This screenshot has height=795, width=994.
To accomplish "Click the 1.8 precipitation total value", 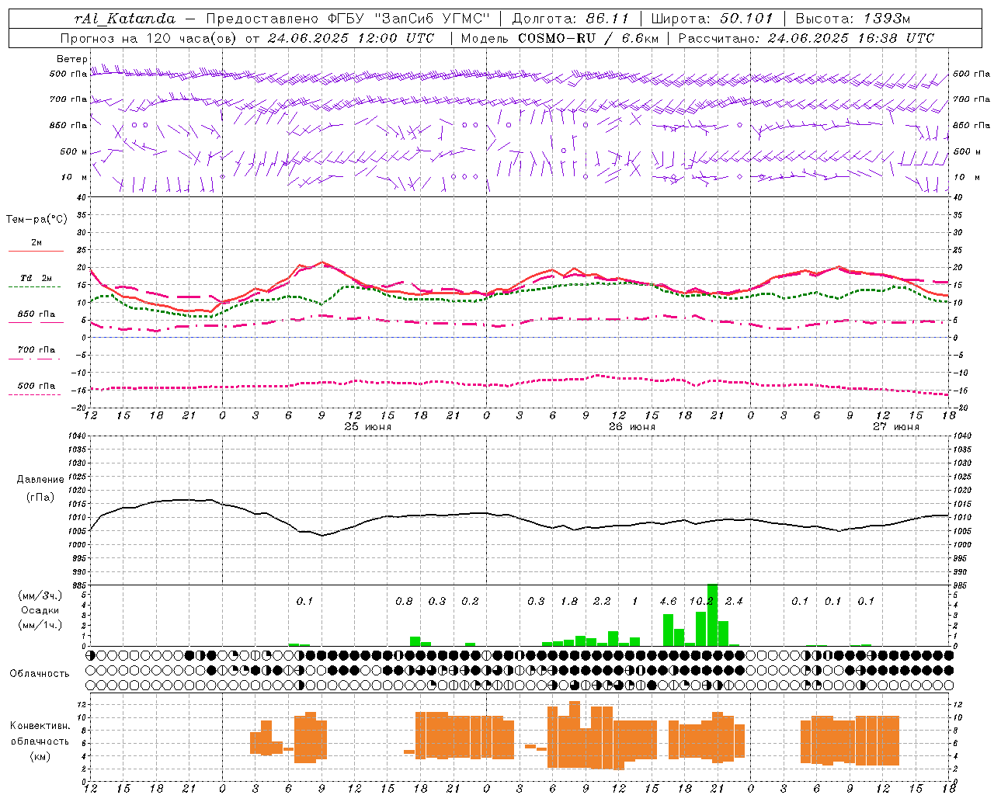I will [x=569, y=601].
